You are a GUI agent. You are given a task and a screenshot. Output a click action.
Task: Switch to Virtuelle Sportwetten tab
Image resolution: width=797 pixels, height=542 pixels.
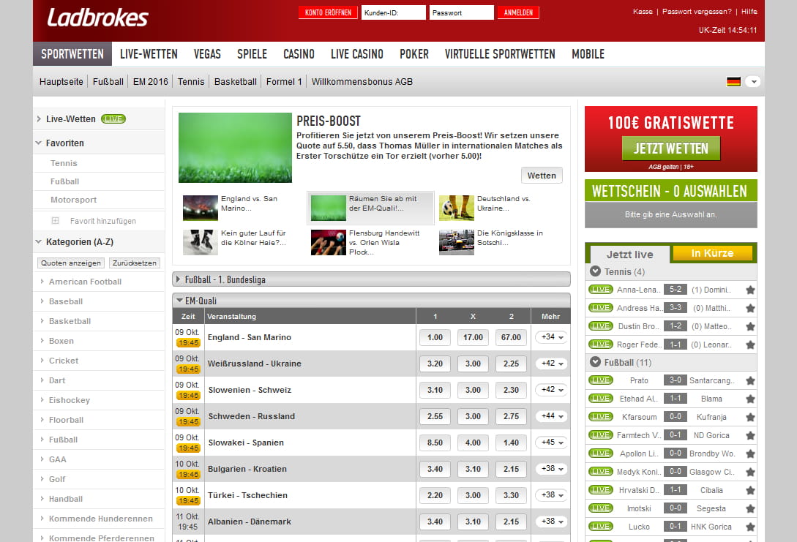[500, 54]
